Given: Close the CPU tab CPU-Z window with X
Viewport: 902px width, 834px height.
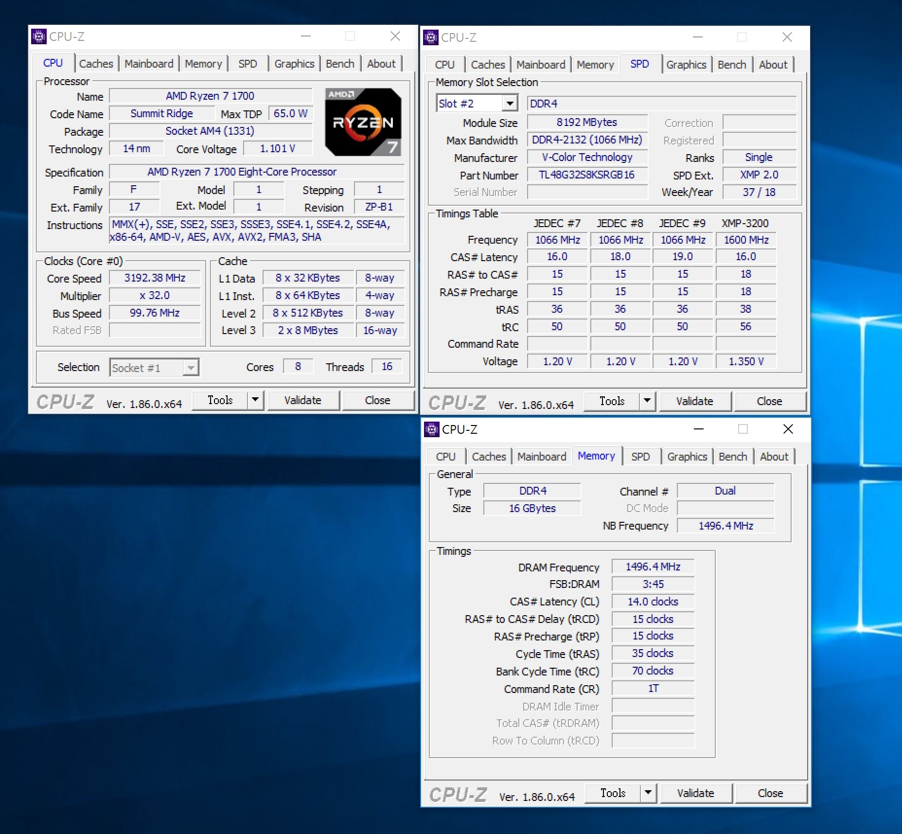Looking at the screenshot, I should pos(395,36).
